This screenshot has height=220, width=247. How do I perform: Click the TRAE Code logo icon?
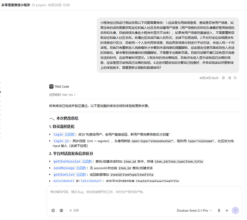coord(51,86)
